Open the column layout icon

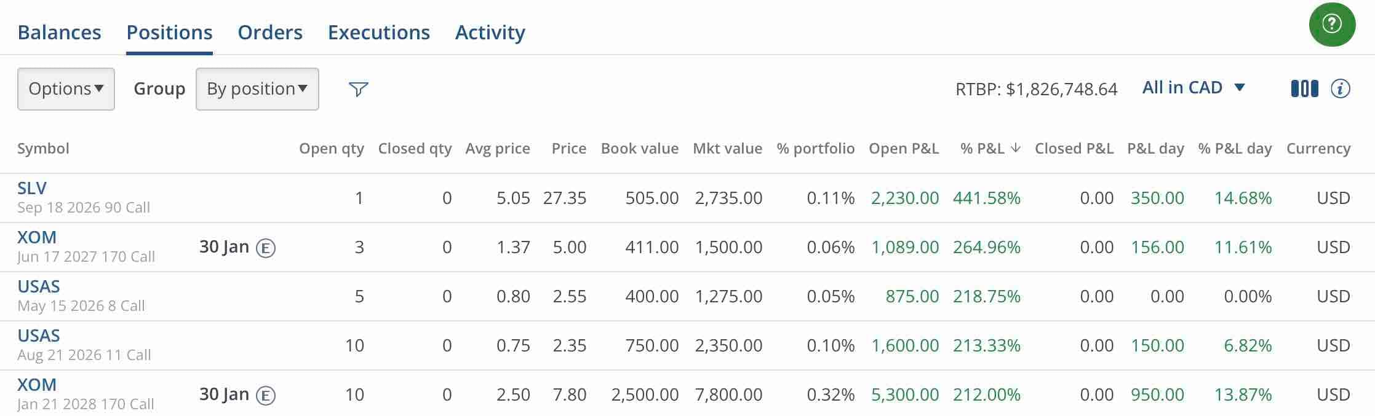point(1304,88)
